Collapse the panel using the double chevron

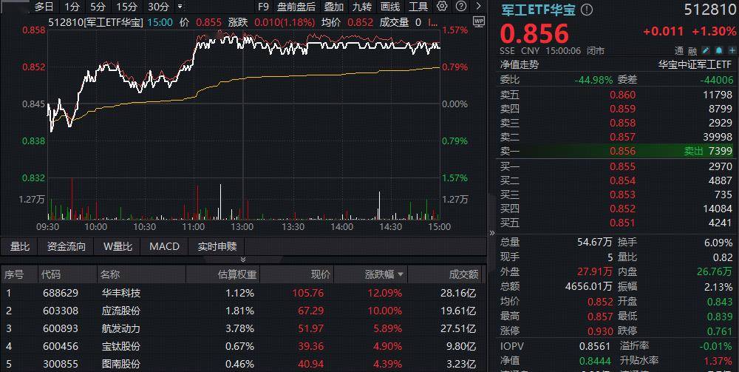[x=243, y=260]
